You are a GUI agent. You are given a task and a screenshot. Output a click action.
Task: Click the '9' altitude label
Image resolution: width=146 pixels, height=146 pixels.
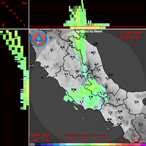tap(17, 18)
